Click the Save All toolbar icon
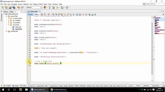This screenshot has height=92, width=165. [x=14, y=7]
